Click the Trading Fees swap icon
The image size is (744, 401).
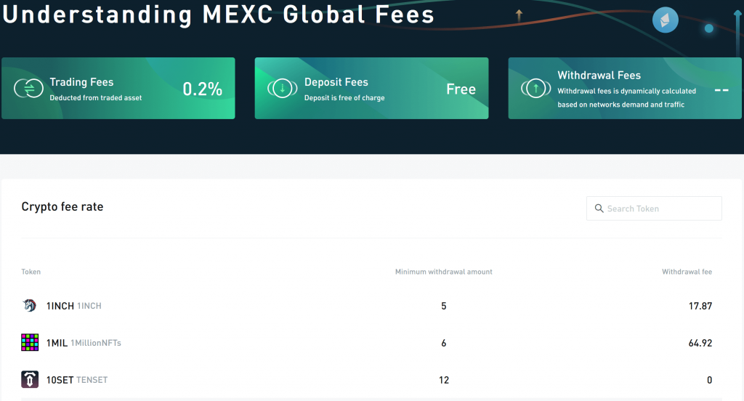(x=28, y=89)
